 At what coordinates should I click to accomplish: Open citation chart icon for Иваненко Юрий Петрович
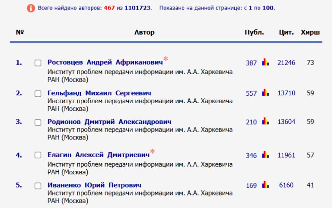(x=265, y=185)
